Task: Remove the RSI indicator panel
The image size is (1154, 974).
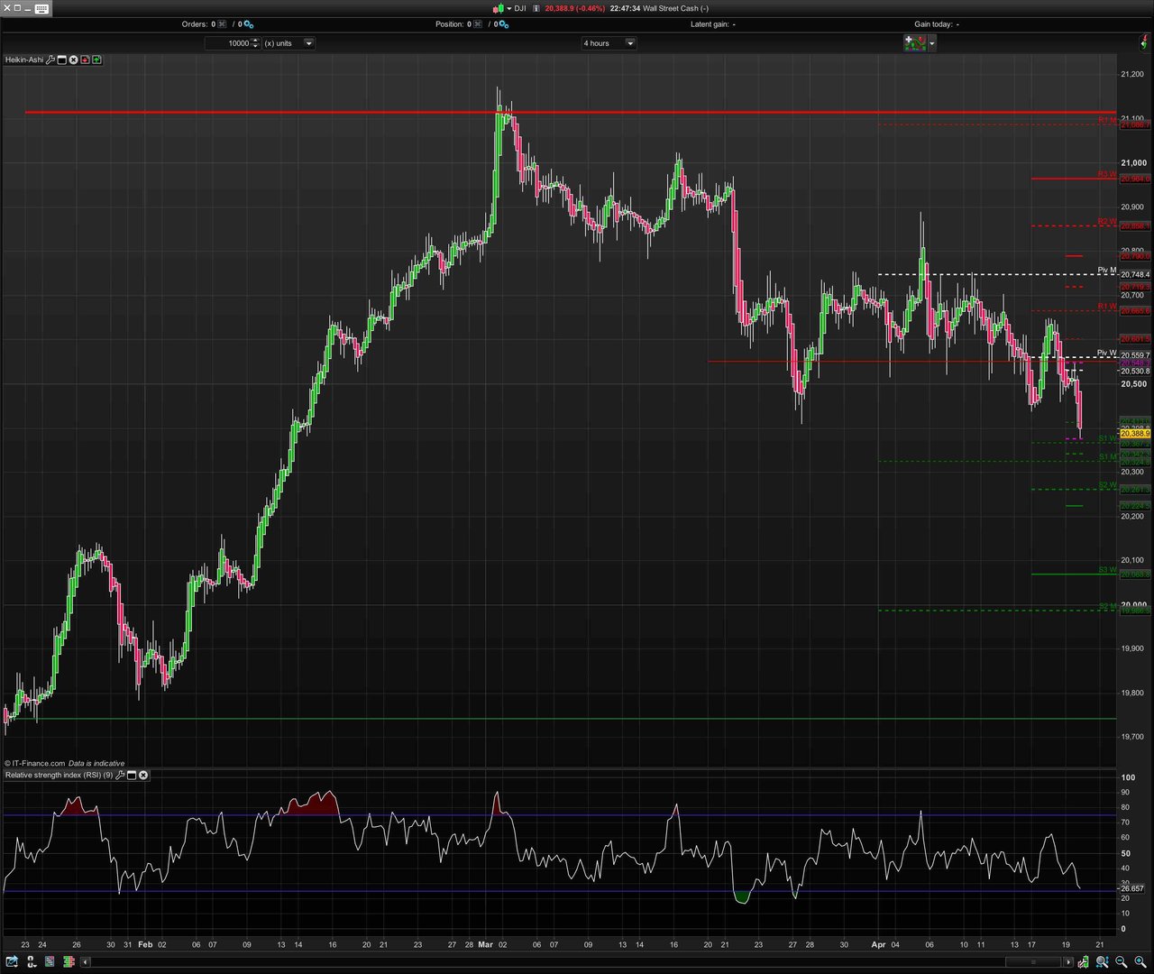Action: pos(143,775)
